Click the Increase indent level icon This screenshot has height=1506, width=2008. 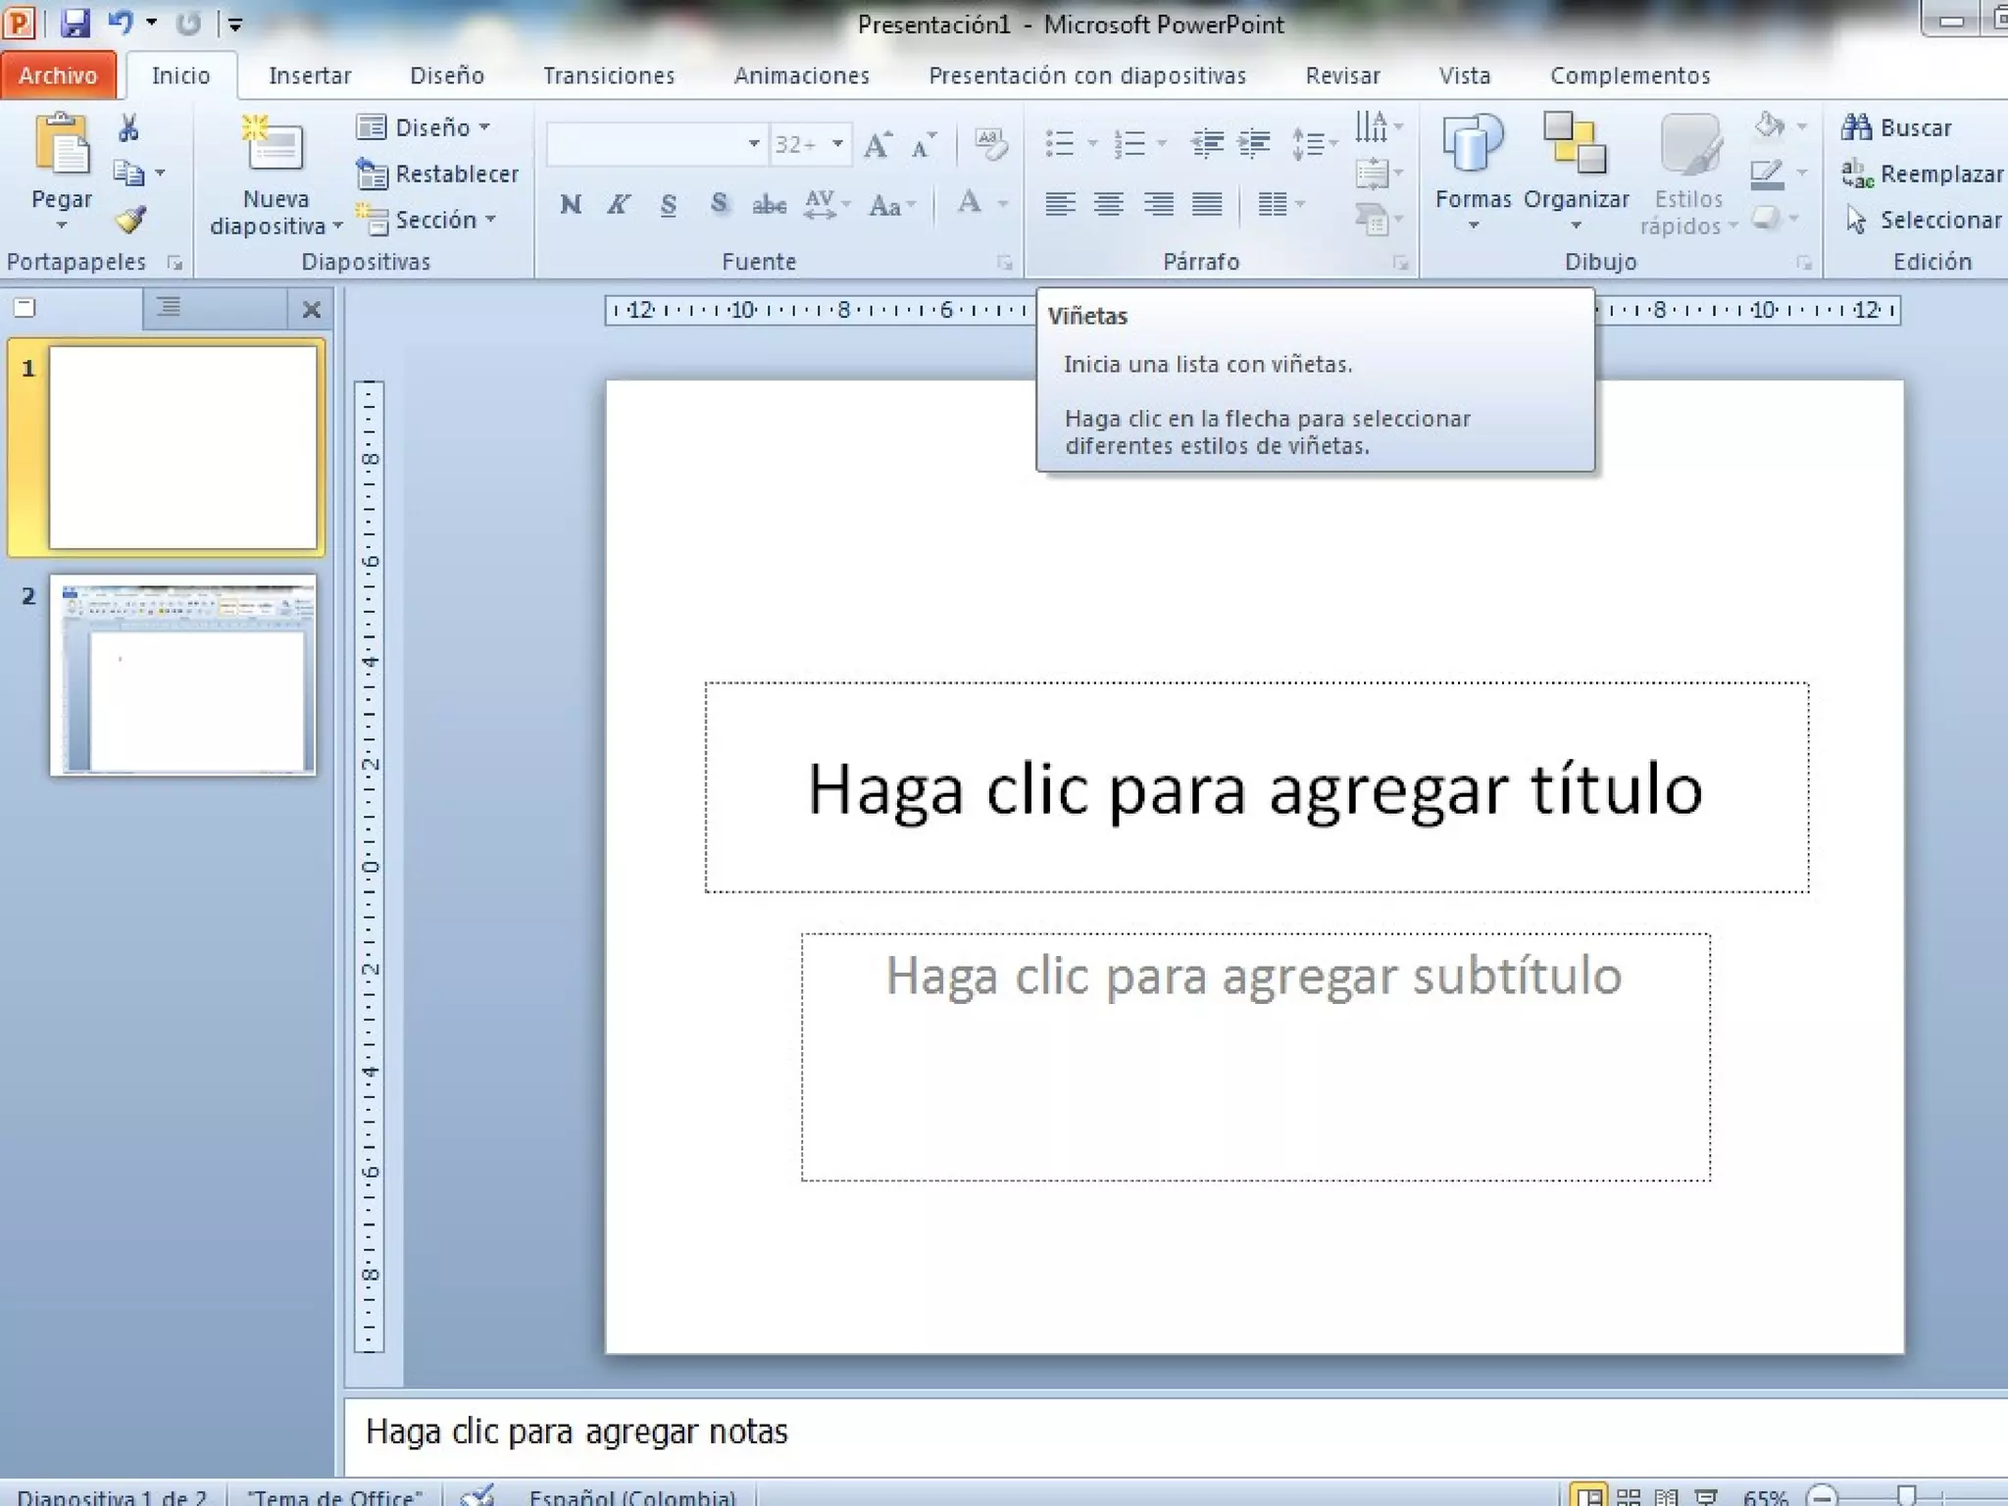coord(1254,144)
